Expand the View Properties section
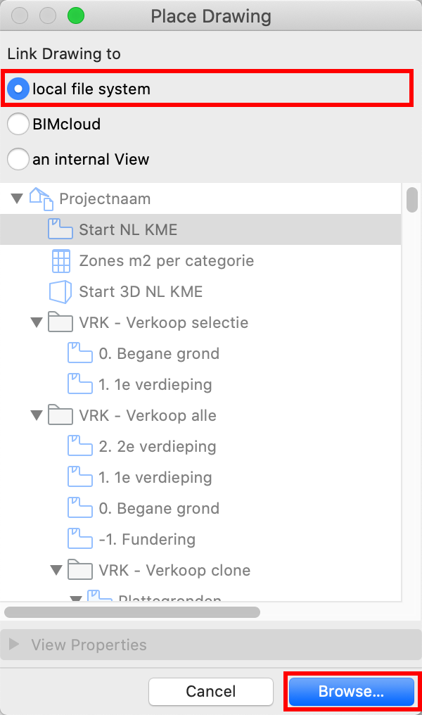The height and width of the screenshot is (715, 422). [x=14, y=645]
